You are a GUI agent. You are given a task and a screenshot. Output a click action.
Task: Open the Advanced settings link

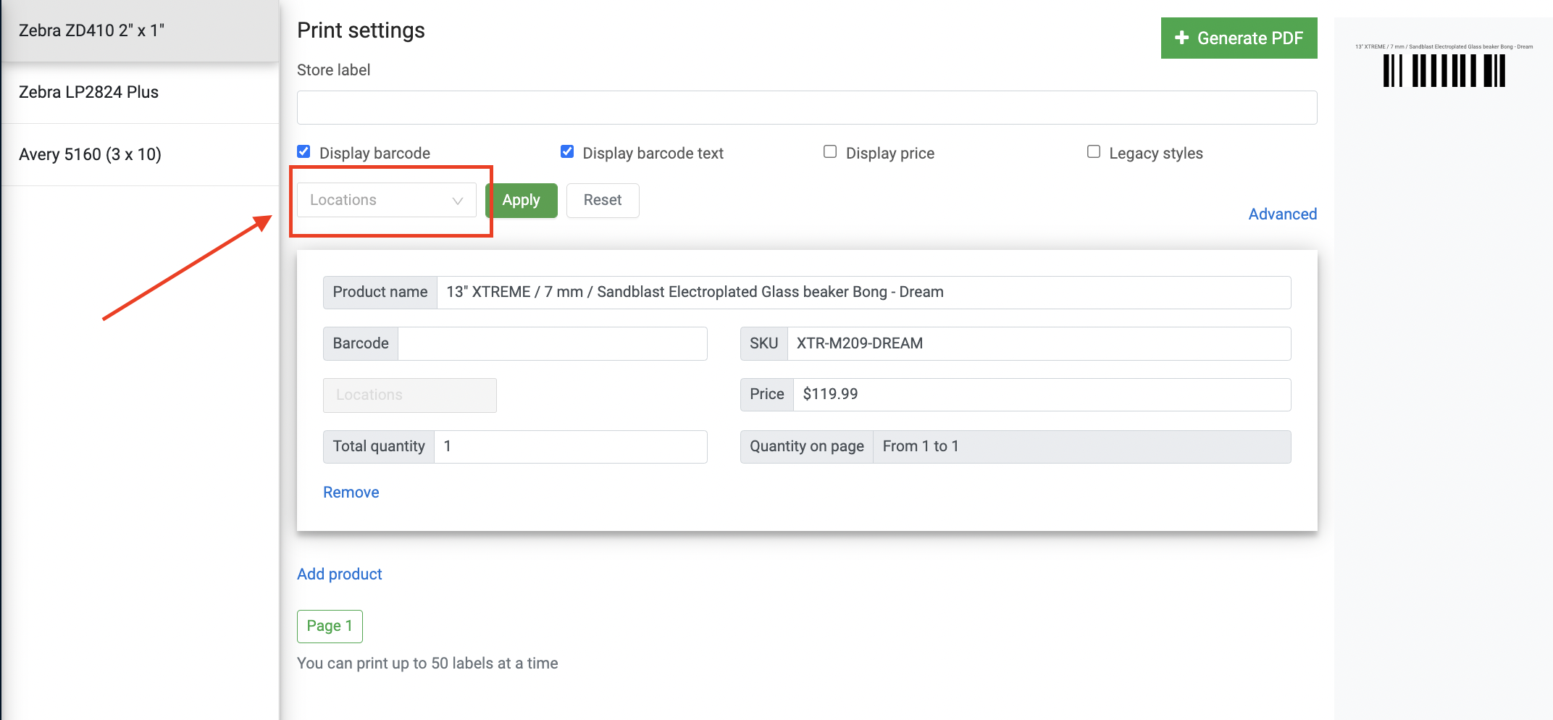pos(1282,214)
